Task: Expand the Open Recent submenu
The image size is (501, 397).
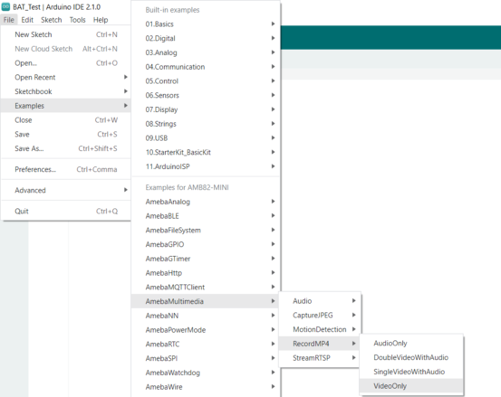Action: 66,77
